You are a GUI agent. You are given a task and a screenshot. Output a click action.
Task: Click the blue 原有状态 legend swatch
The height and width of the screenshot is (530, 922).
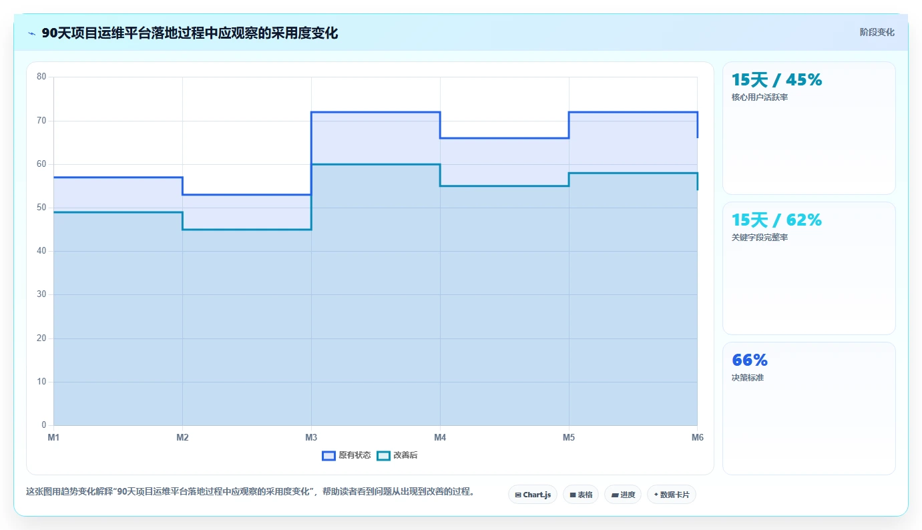pos(328,455)
